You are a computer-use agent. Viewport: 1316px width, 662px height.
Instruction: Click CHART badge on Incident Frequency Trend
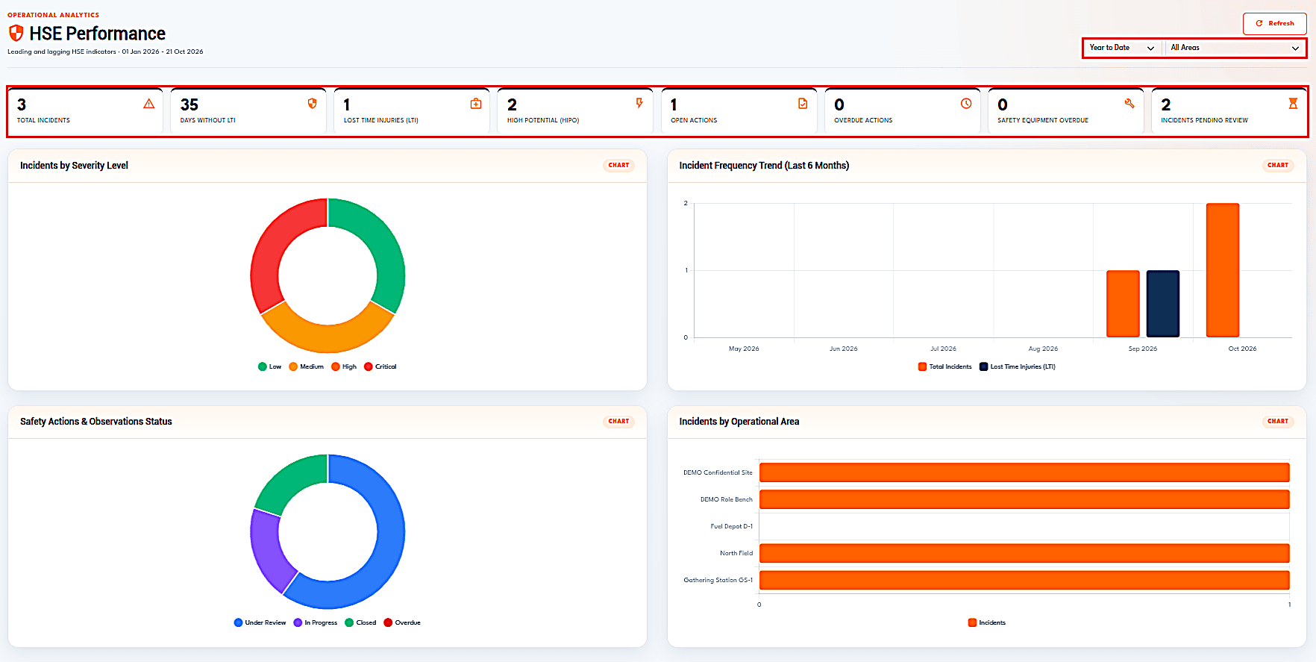[x=1277, y=166]
